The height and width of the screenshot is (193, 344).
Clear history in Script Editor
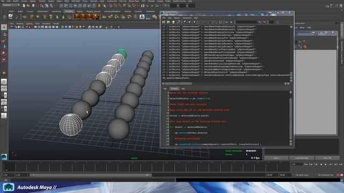(185, 22)
